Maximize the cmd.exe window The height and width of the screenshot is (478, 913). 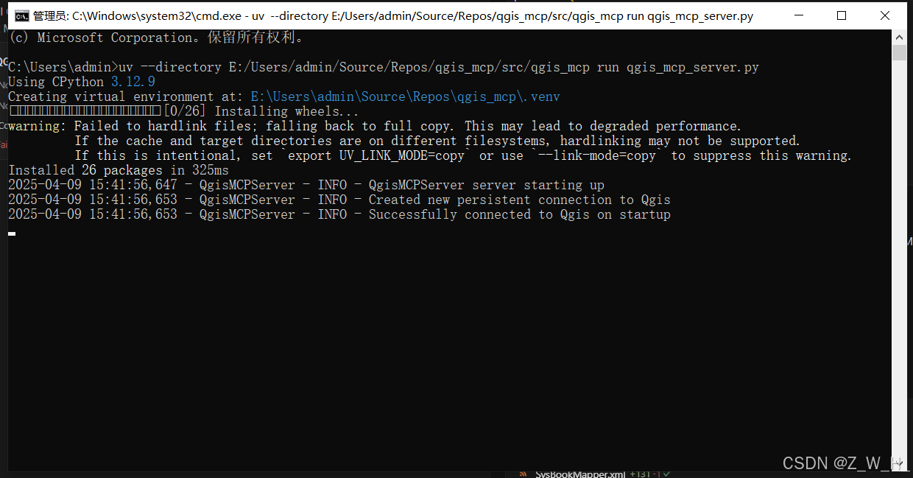[x=842, y=15]
